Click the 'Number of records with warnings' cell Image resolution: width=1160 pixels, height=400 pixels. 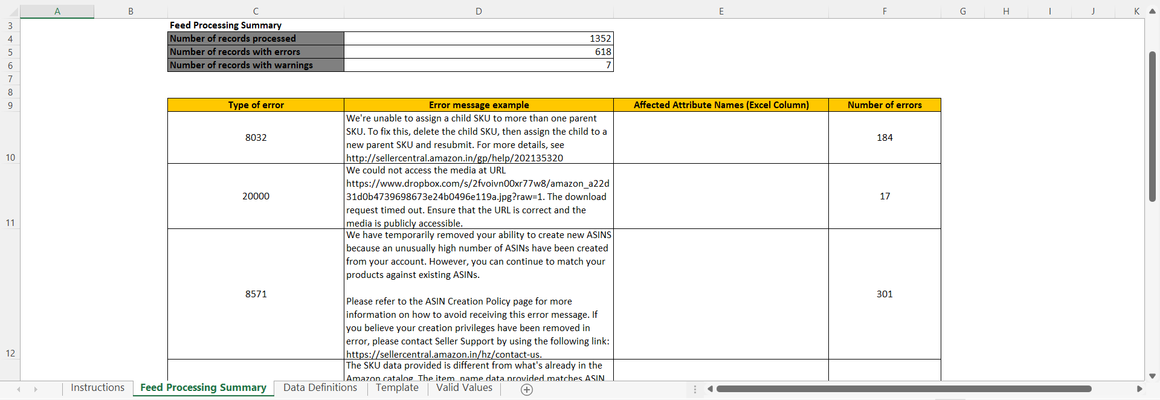[256, 65]
